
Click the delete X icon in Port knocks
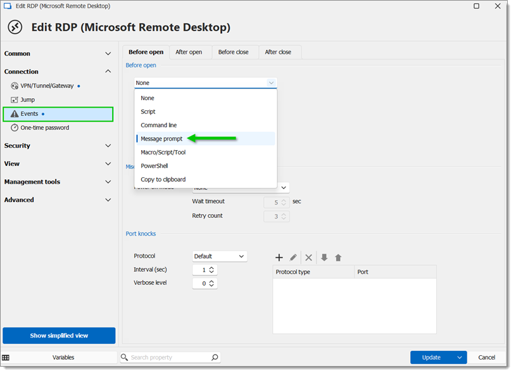[x=308, y=258]
